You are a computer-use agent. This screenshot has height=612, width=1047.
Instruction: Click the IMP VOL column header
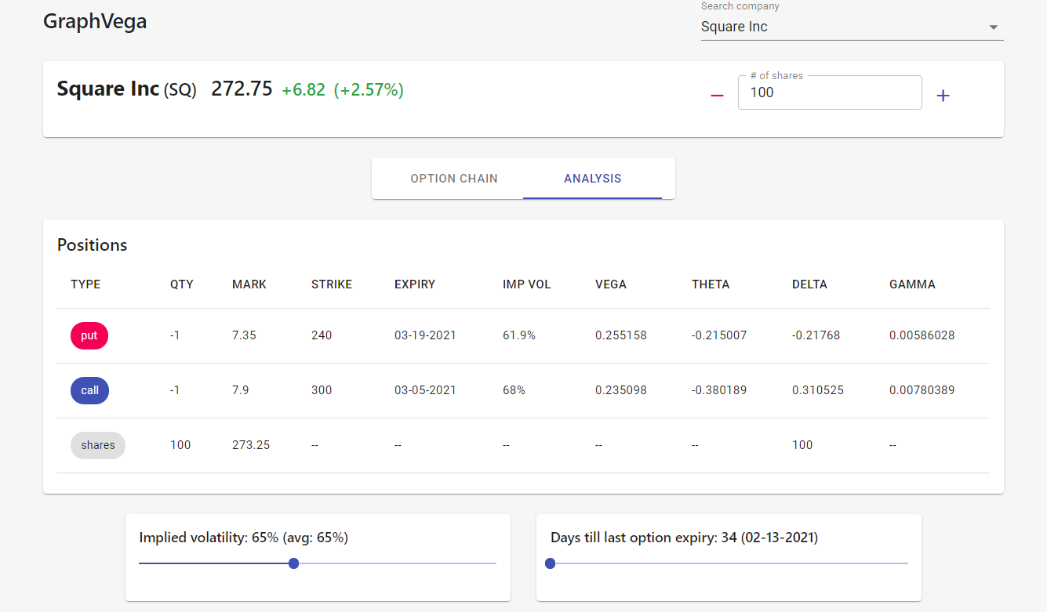tap(527, 284)
